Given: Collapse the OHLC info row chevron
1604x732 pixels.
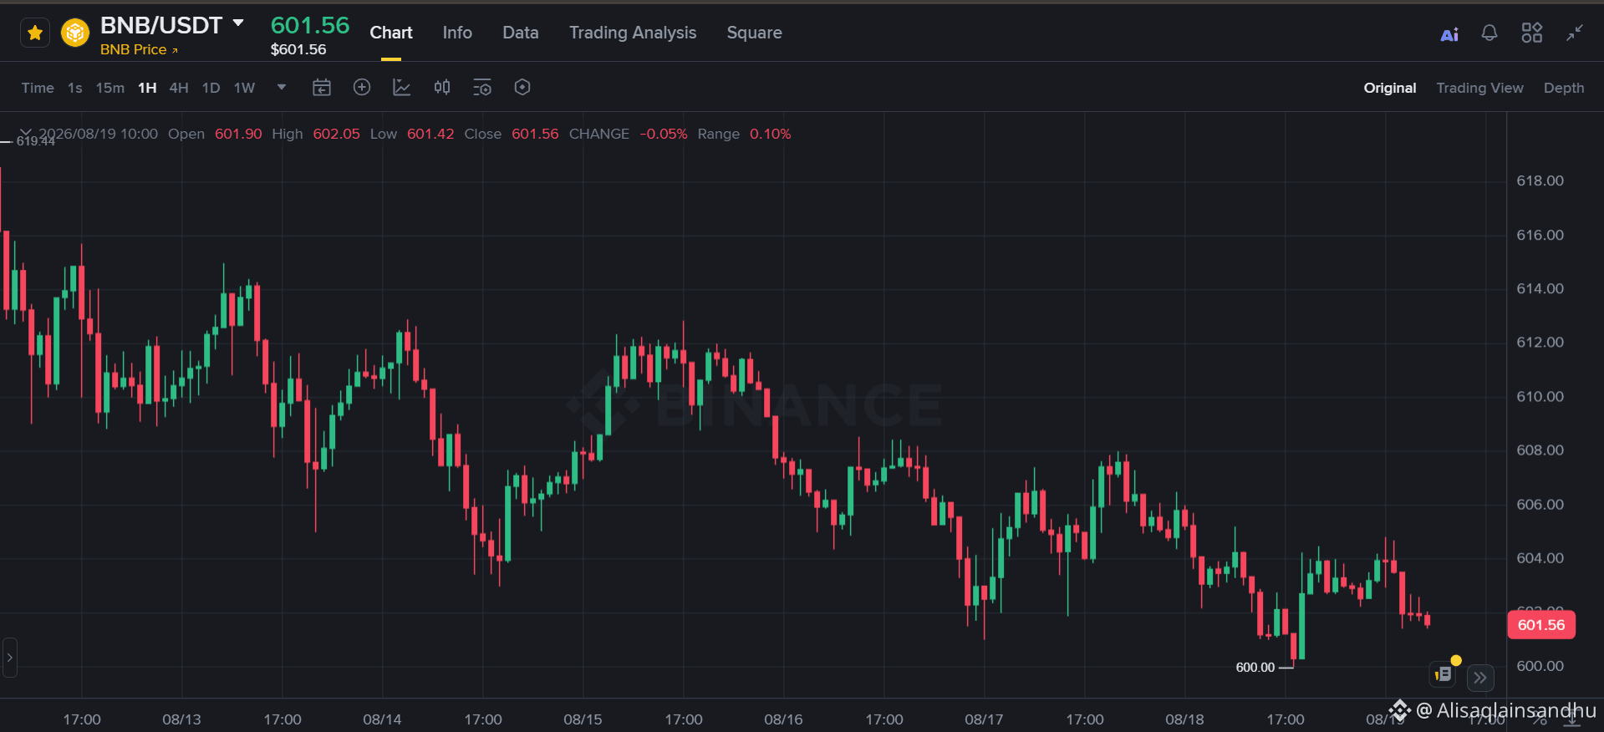Looking at the screenshot, I should (26, 134).
